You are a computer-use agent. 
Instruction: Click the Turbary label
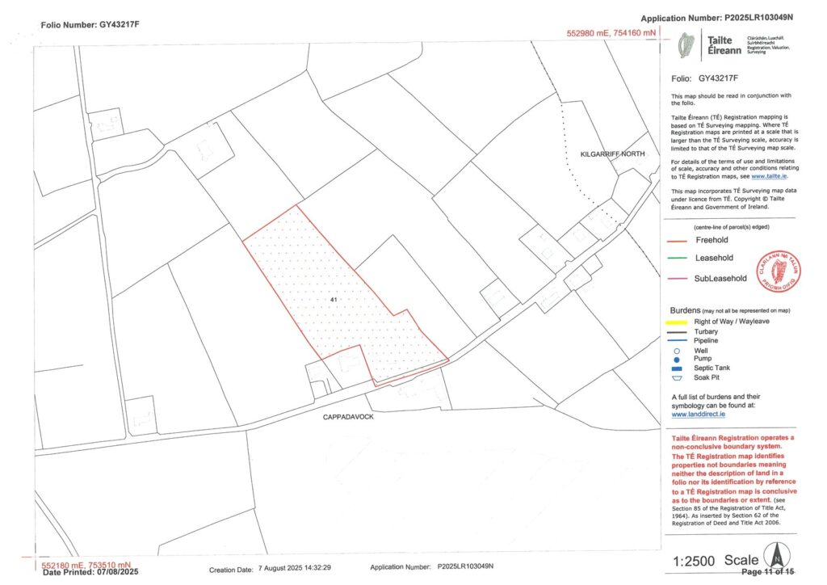(706, 331)
